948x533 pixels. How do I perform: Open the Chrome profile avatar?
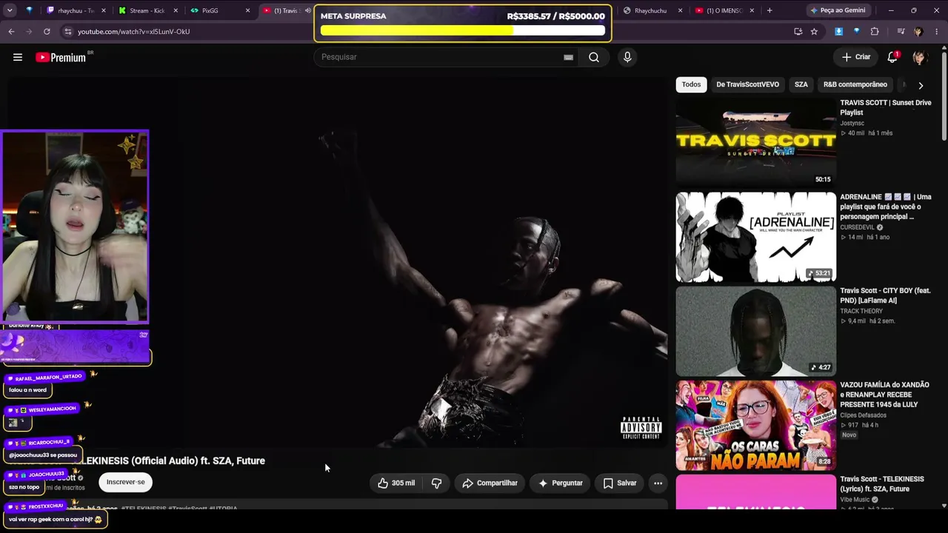(x=918, y=31)
